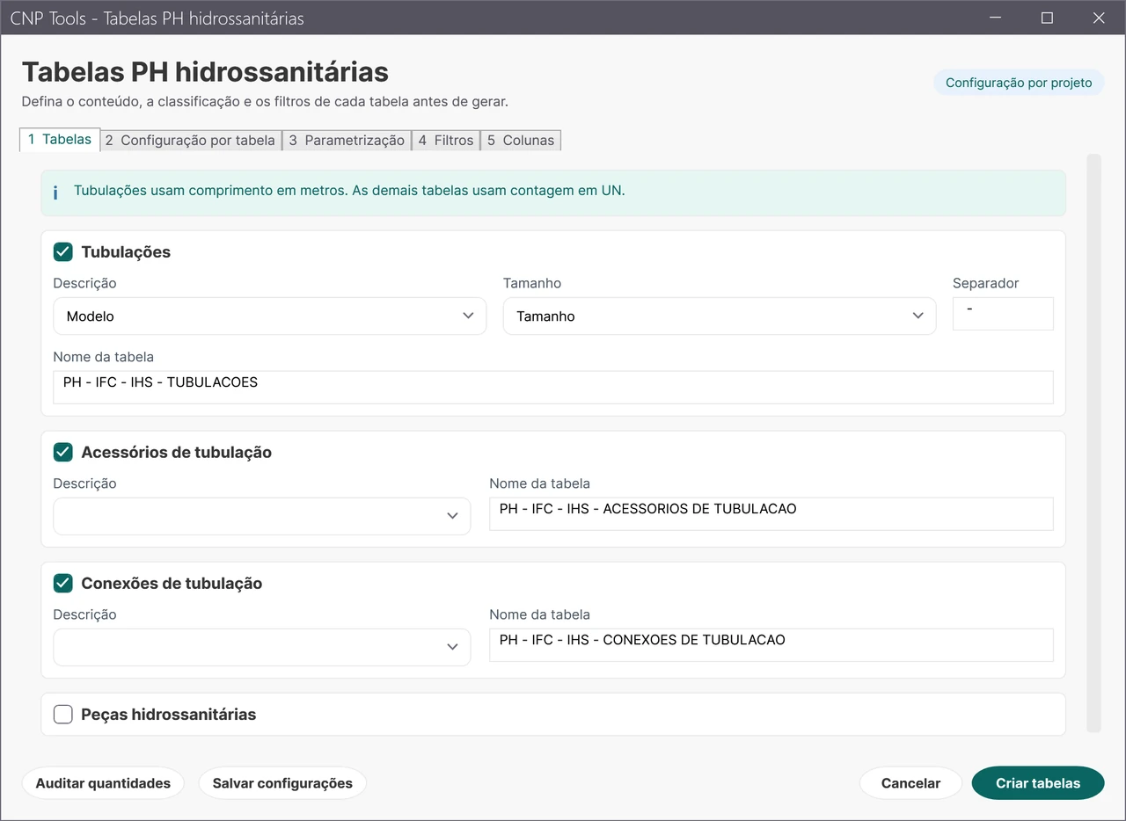Close the CNP Tools window
The image size is (1126, 821).
point(1099,18)
